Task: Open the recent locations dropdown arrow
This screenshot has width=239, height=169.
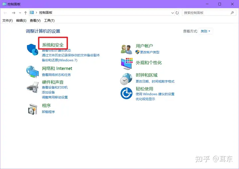Action: (x=20, y=13)
